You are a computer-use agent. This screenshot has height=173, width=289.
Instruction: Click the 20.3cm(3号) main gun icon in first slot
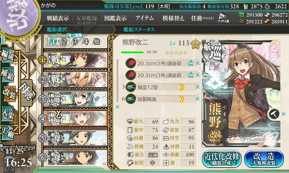[x=130, y=63]
